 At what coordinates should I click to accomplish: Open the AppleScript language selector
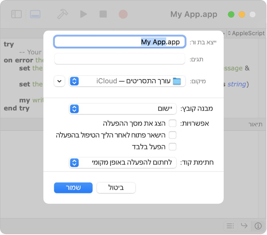[246, 33]
